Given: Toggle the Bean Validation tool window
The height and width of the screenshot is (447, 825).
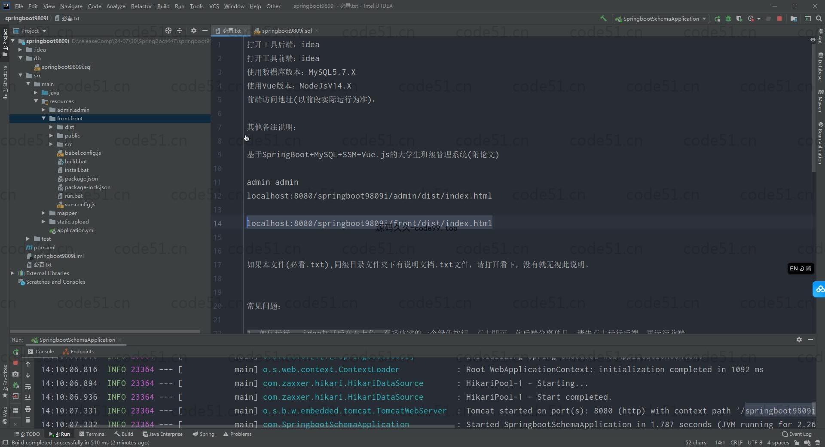Looking at the screenshot, I should point(820,143).
